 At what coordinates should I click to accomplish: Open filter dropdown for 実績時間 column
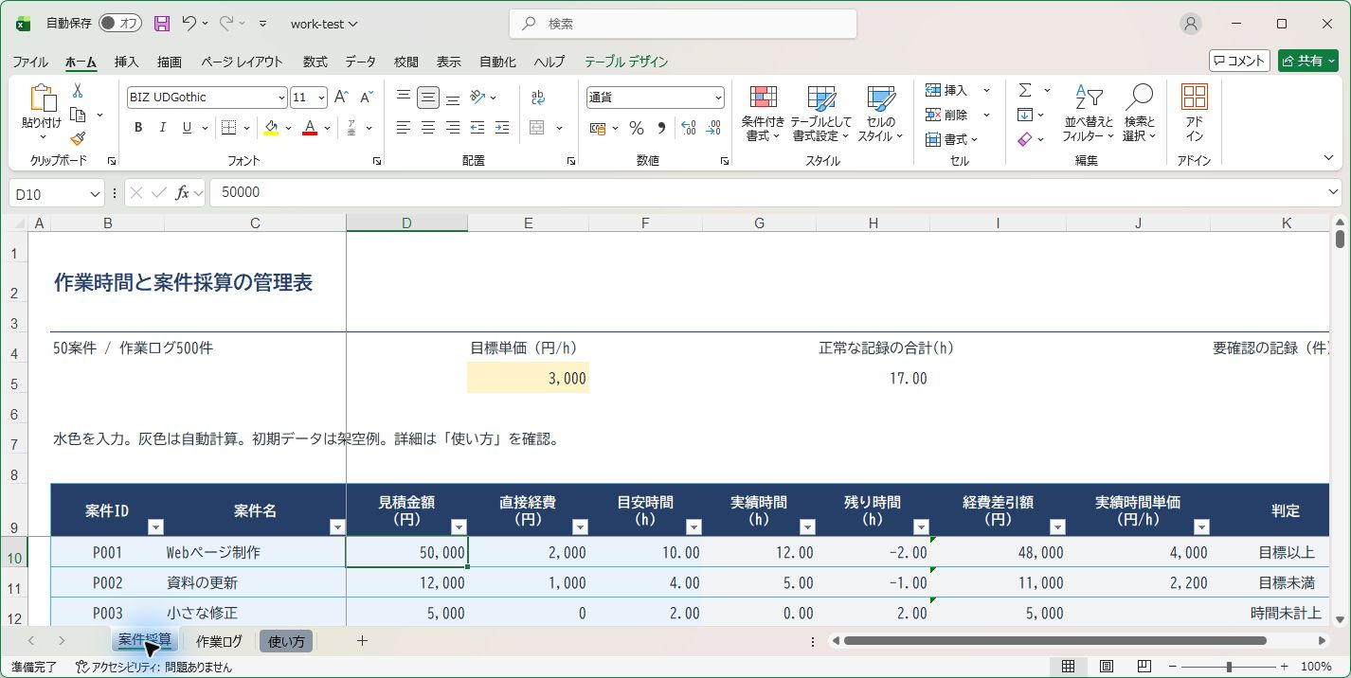point(807,527)
